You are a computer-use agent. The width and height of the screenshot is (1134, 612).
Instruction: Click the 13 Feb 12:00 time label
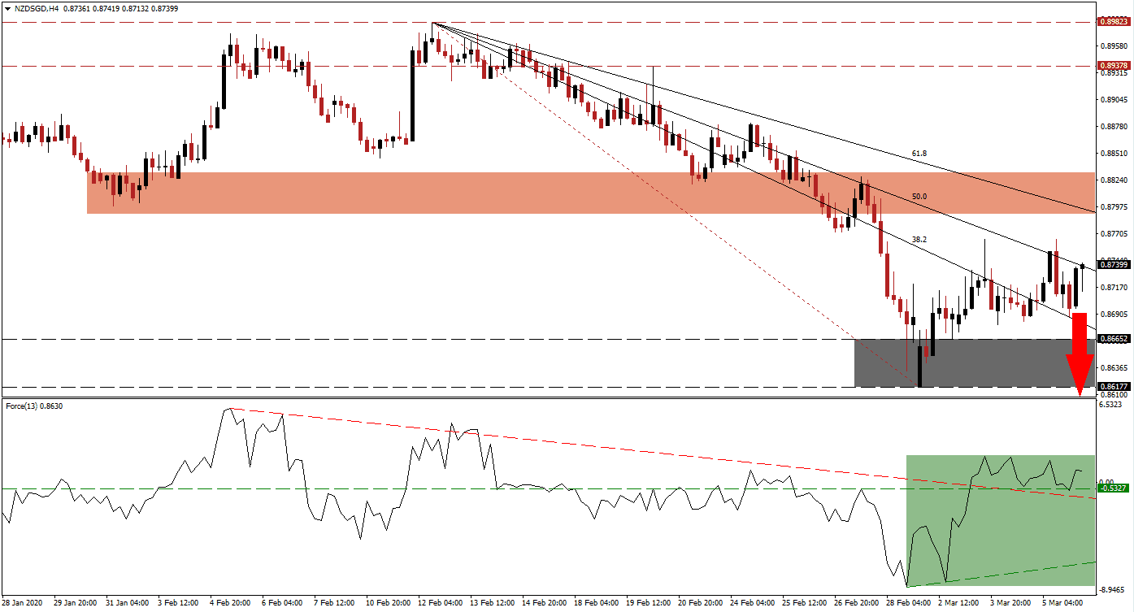493,604
